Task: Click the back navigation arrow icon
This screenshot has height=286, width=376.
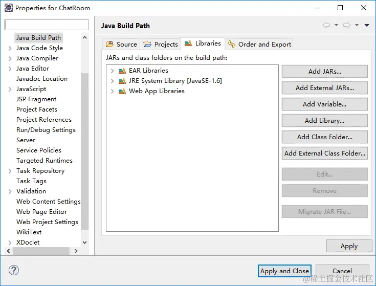Action: tap(326, 25)
